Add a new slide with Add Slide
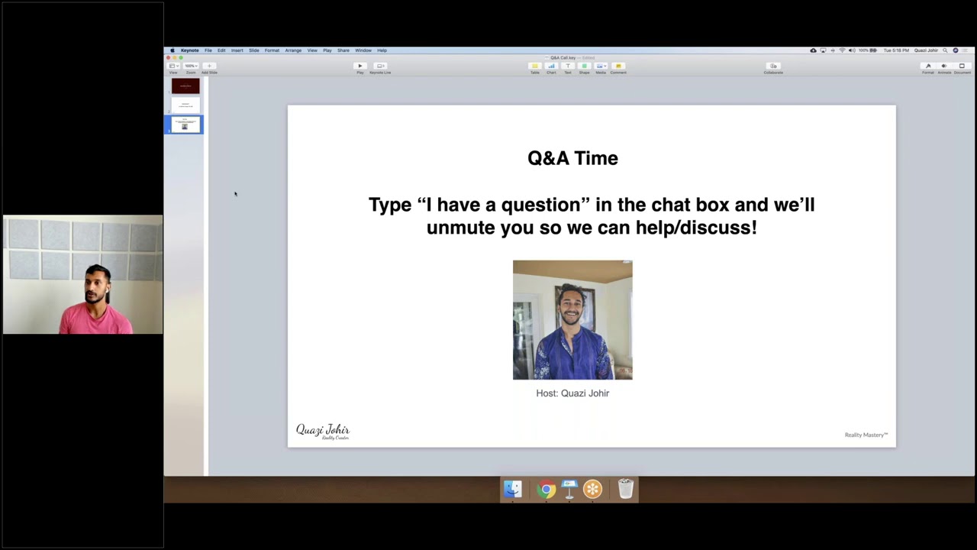 209,66
